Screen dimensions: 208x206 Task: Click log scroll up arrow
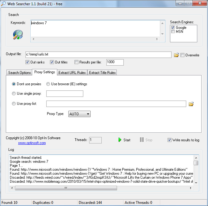(x=196, y=158)
